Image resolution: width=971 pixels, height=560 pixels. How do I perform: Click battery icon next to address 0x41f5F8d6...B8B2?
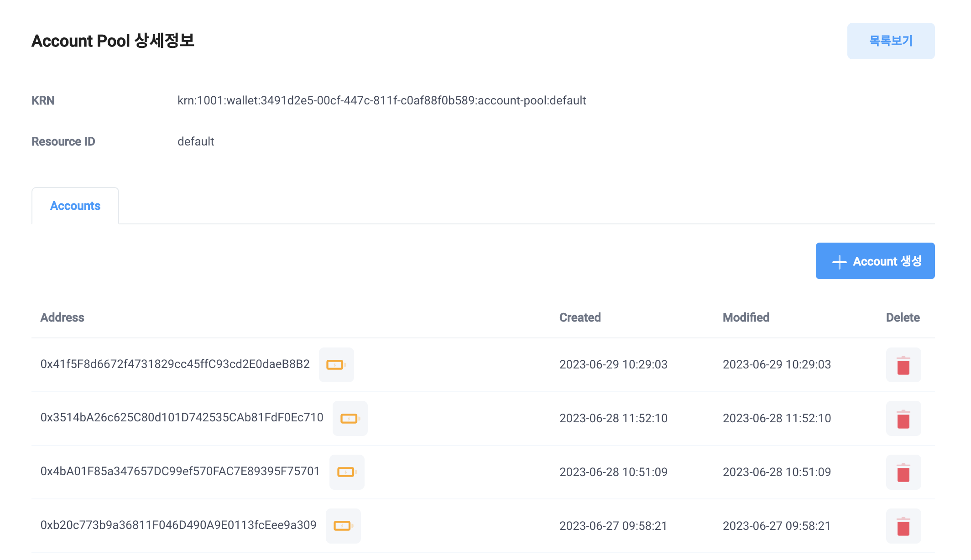click(336, 365)
